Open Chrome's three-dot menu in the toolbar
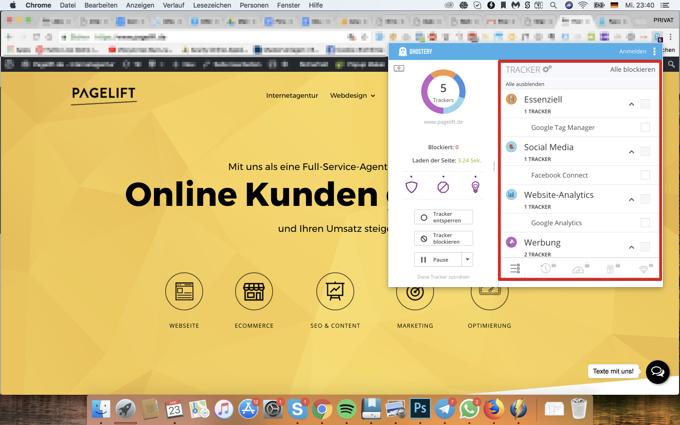Image resolution: width=680 pixels, height=425 pixels. point(671,37)
